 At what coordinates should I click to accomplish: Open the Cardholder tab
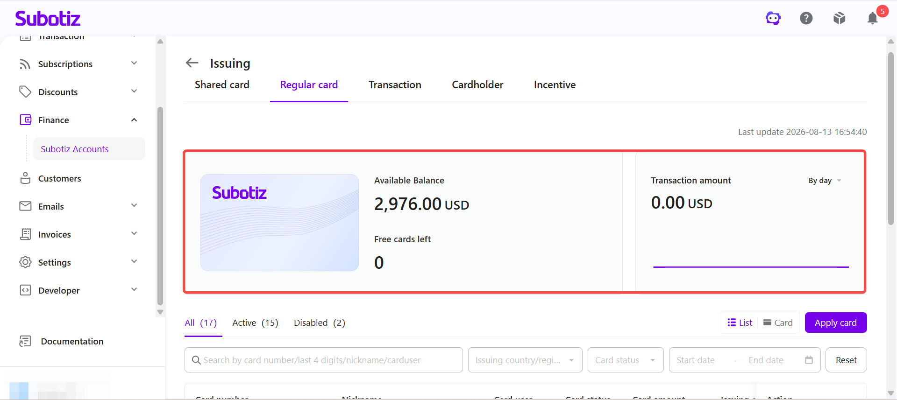[477, 84]
